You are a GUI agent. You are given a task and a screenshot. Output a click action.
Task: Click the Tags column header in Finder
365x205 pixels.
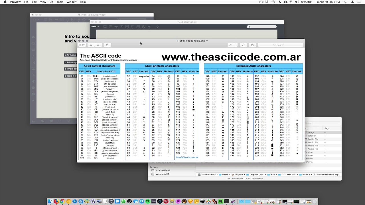(327, 128)
